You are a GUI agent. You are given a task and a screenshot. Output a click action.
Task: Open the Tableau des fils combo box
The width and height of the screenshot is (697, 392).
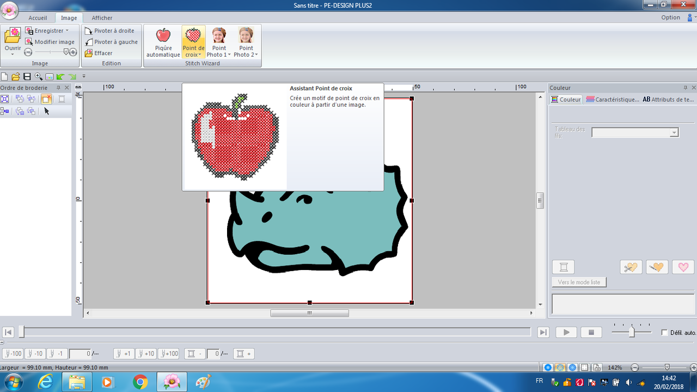635,132
